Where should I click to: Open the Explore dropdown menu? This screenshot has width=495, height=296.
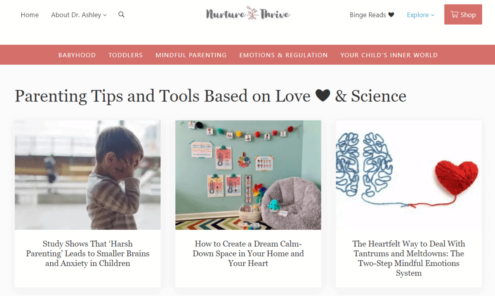pyautogui.click(x=418, y=15)
